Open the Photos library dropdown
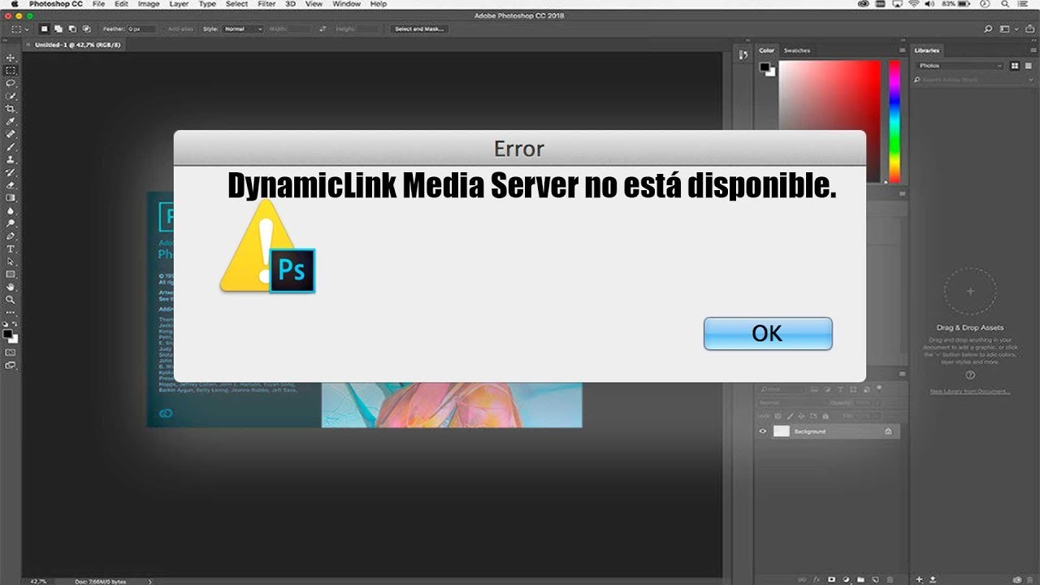Viewport: 1040px width, 585px height. tap(960, 66)
